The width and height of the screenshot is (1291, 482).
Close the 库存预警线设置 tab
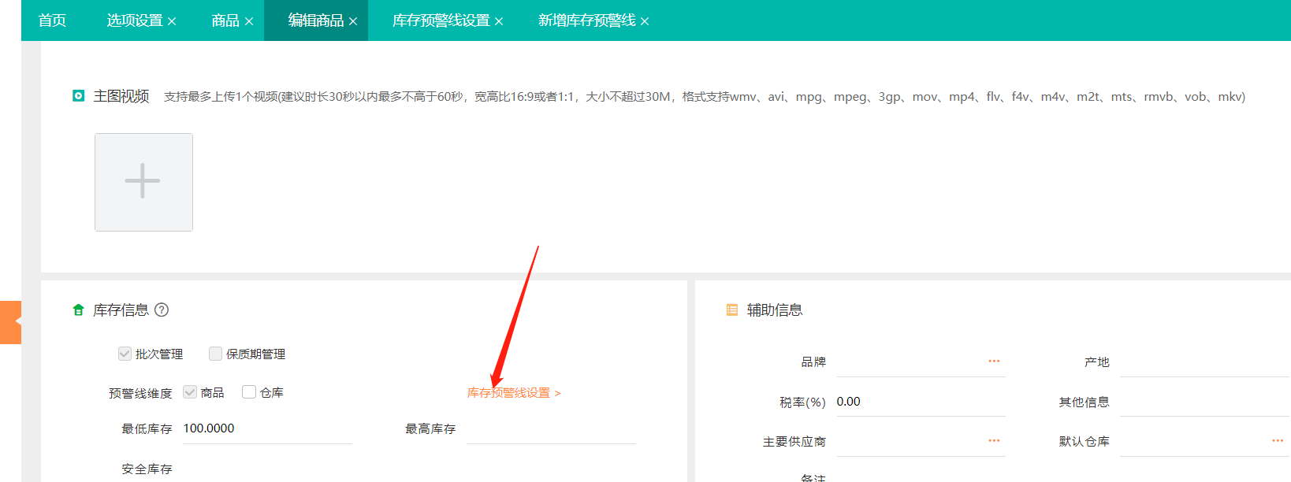click(499, 21)
